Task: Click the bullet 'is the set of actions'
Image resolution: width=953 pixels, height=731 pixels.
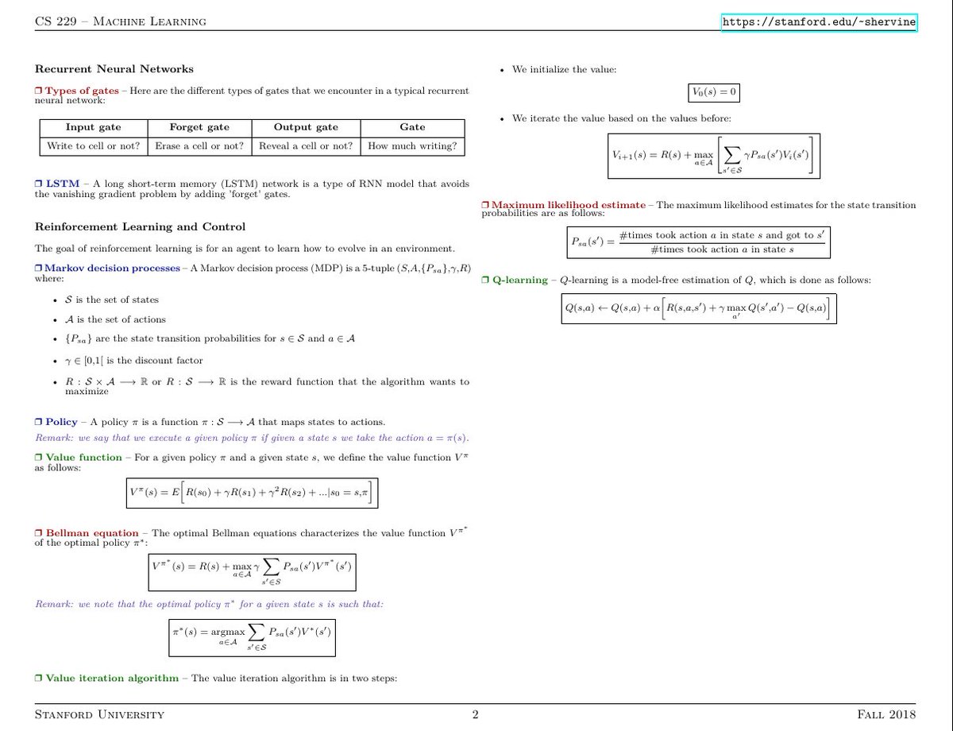Action: pyautogui.click(x=115, y=319)
